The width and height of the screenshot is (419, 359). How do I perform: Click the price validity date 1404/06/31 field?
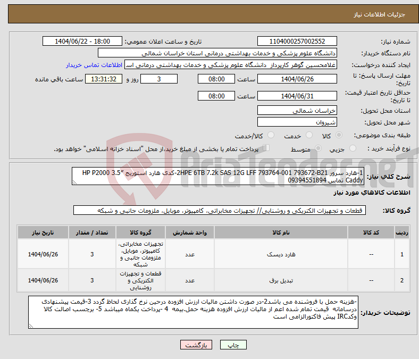pyautogui.click(x=297, y=96)
